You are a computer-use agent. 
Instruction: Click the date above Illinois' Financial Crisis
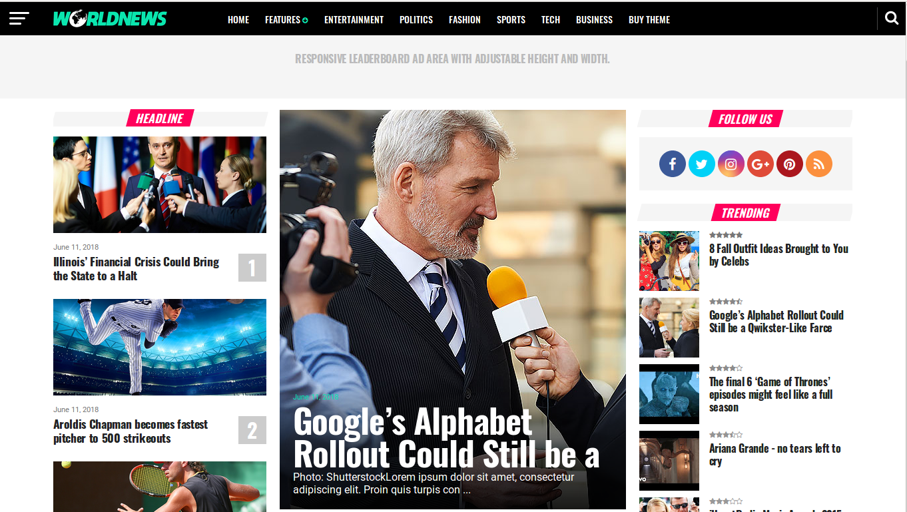click(76, 247)
